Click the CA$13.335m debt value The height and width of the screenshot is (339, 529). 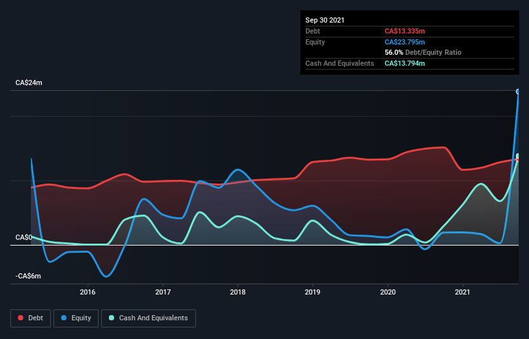coord(405,31)
